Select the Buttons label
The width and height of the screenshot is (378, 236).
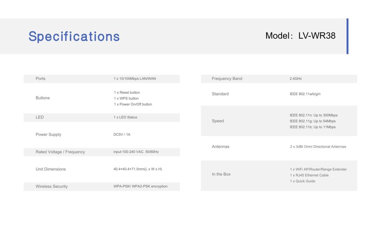pyautogui.click(x=43, y=98)
